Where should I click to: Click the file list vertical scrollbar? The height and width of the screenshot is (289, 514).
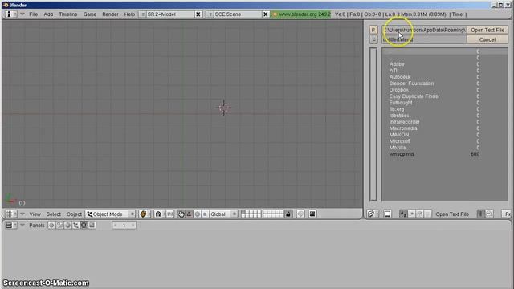373,124
